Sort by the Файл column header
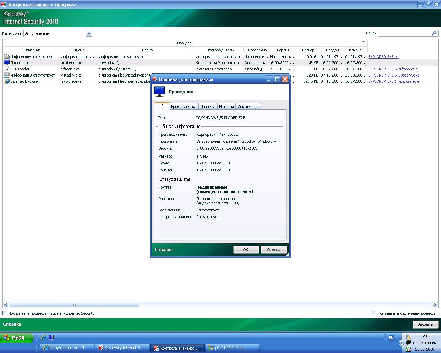Screen dimensions: 441x353 coord(79,50)
